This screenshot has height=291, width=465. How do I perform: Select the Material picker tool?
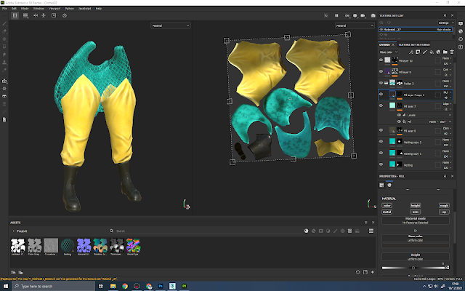4,70
